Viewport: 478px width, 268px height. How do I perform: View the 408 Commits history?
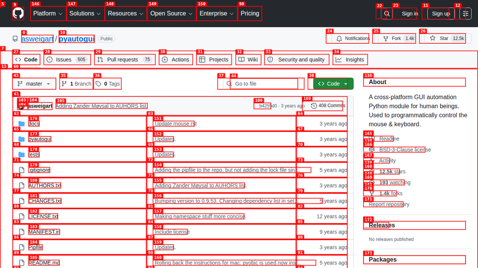[x=328, y=106]
